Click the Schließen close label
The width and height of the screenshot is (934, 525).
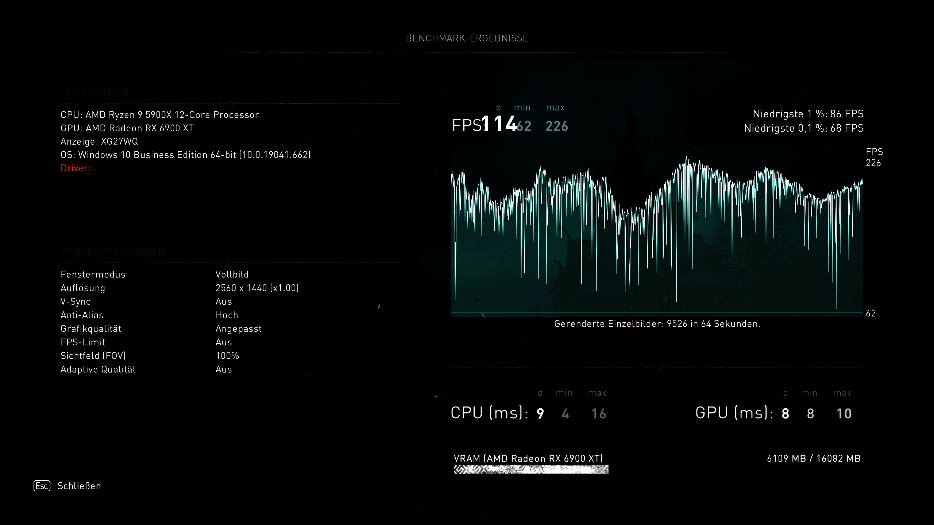click(79, 486)
